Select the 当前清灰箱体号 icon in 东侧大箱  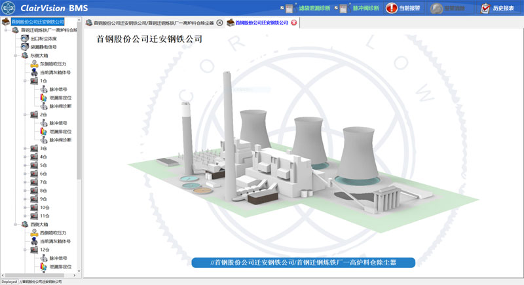click(x=34, y=72)
